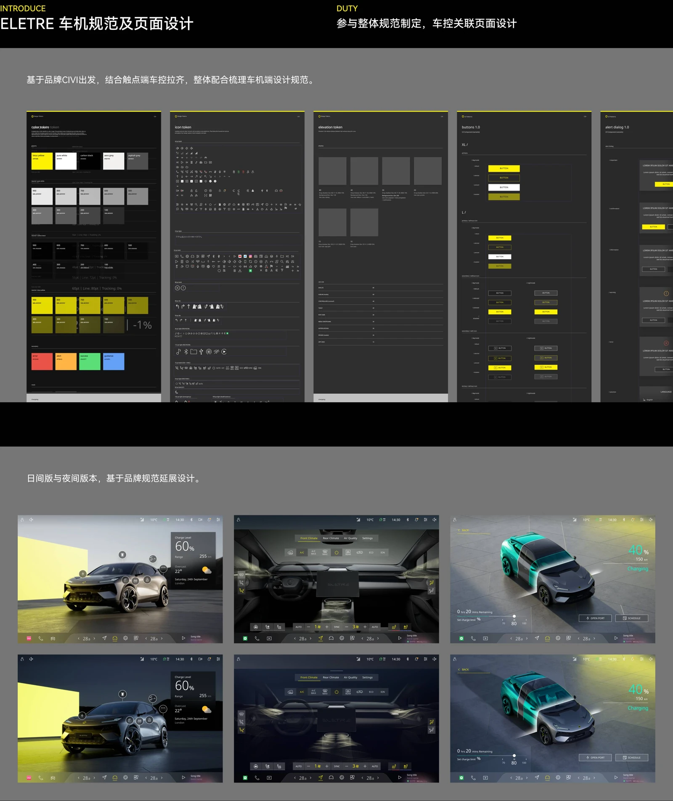This screenshot has height=801, width=673.
Task: Open settings gear on night home screen bar
Action: click(125, 777)
